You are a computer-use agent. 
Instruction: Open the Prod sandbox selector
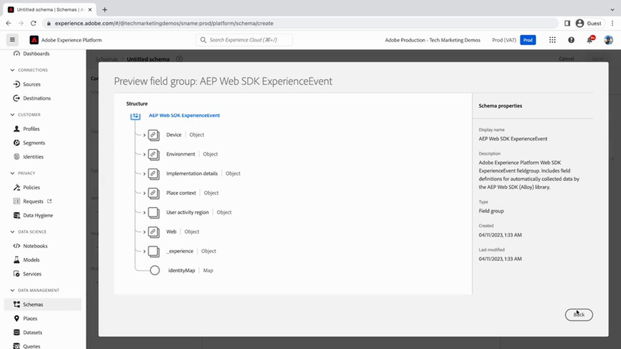click(528, 40)
